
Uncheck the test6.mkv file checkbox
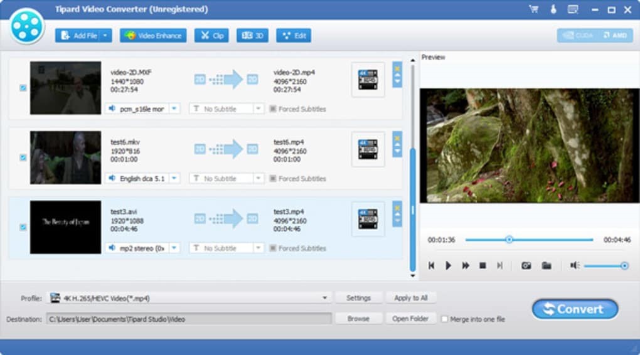pos(23,157)
